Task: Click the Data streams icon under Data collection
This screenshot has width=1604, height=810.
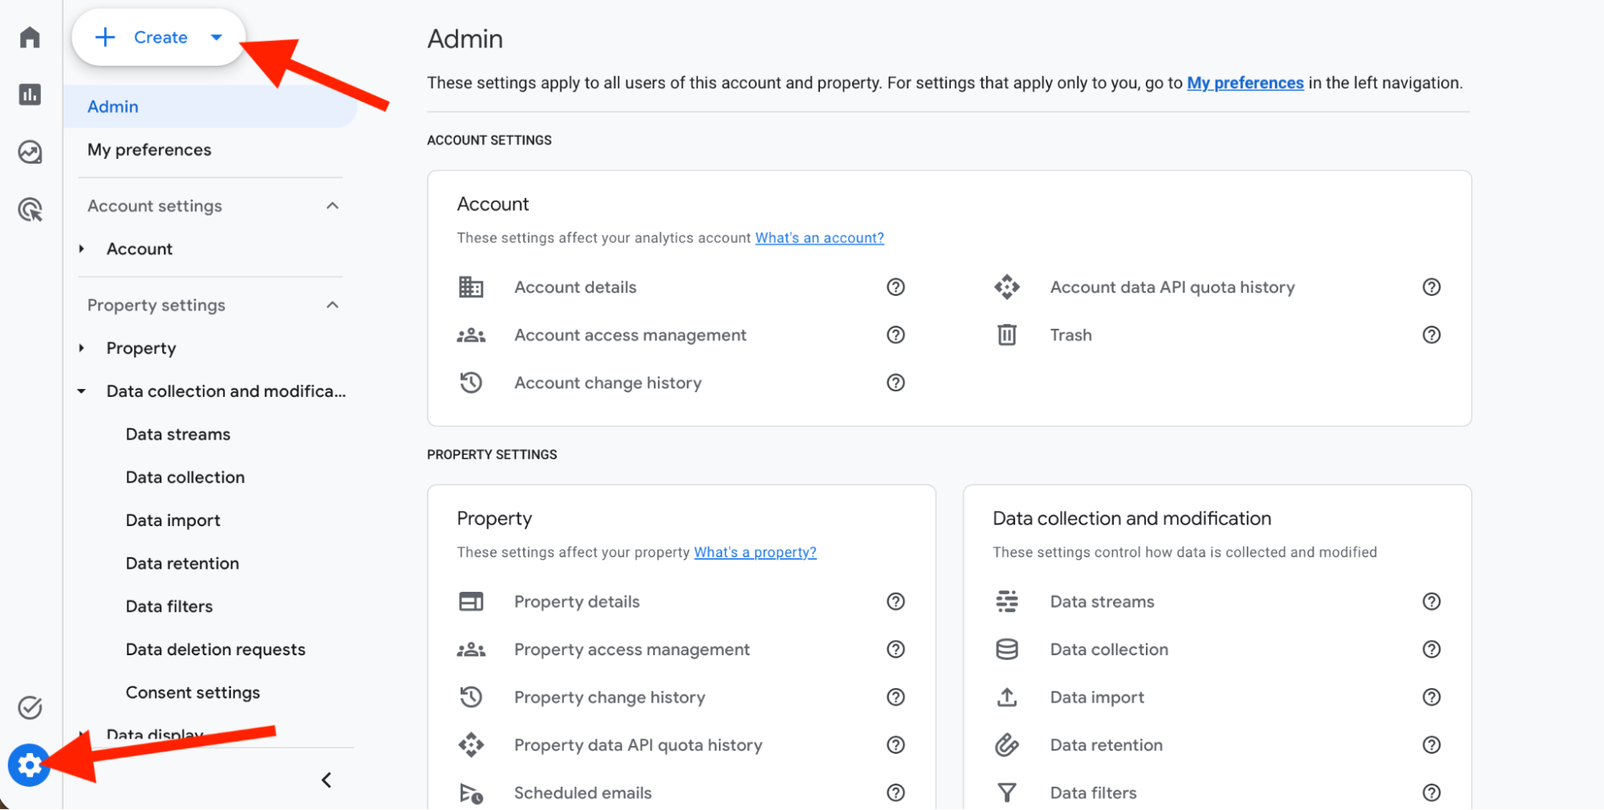Action: coord(1007,601)
